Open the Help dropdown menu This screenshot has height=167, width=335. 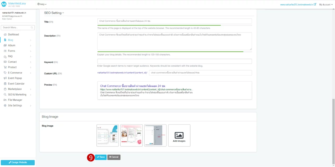point(42,4)
